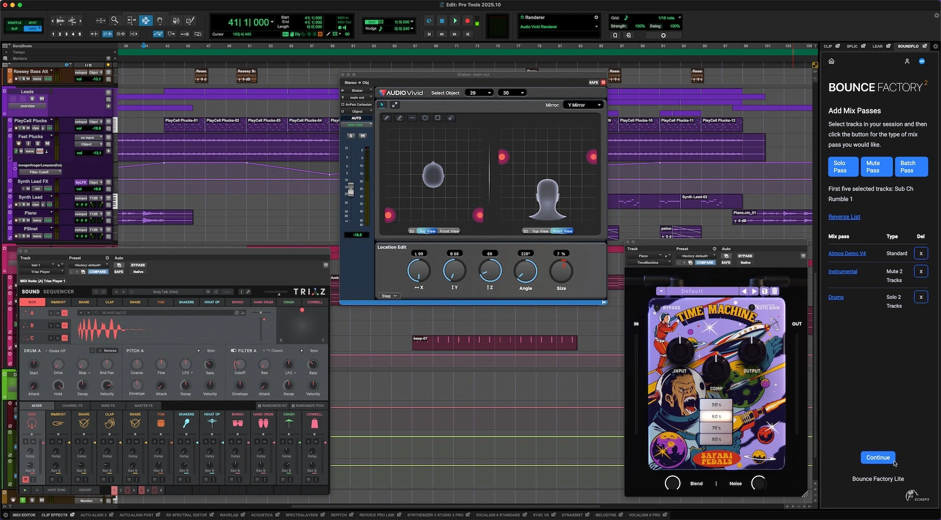The width and height of the screenshot is (941, 520).
Task: Activate the Grabber hand tool
Action: [160, 21]
